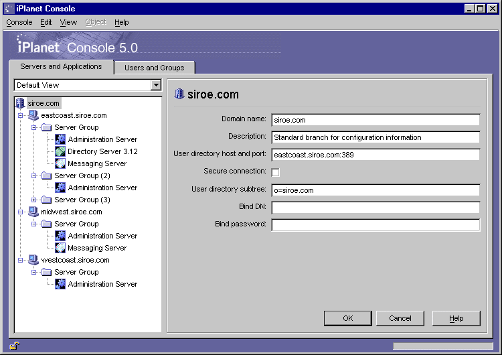Open the View menu
Viewport: 502px width, 355px height.
[x=68, y=22]
